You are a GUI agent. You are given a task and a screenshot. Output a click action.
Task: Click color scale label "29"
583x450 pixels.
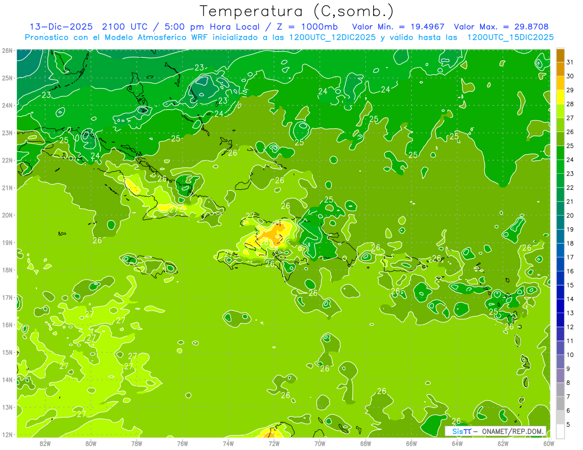pos(570,90)
